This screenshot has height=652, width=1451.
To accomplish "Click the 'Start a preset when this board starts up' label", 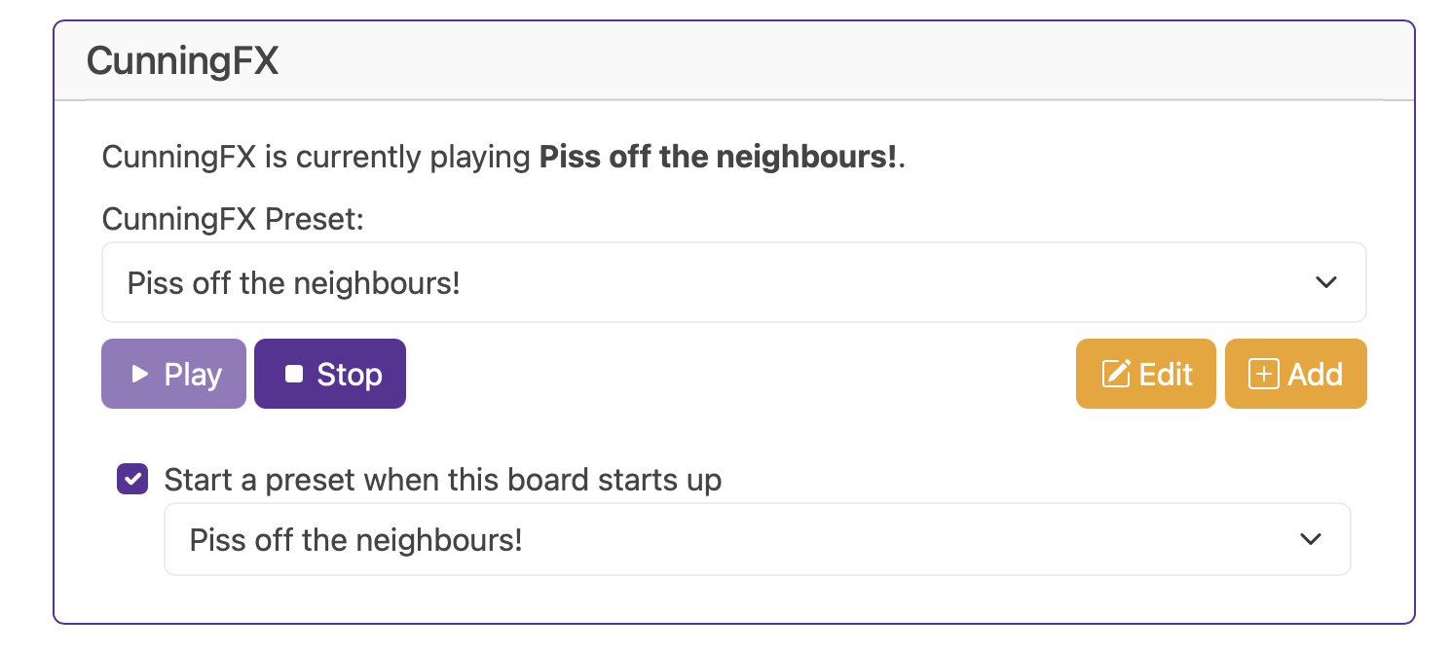I will [x=443, y=480].
